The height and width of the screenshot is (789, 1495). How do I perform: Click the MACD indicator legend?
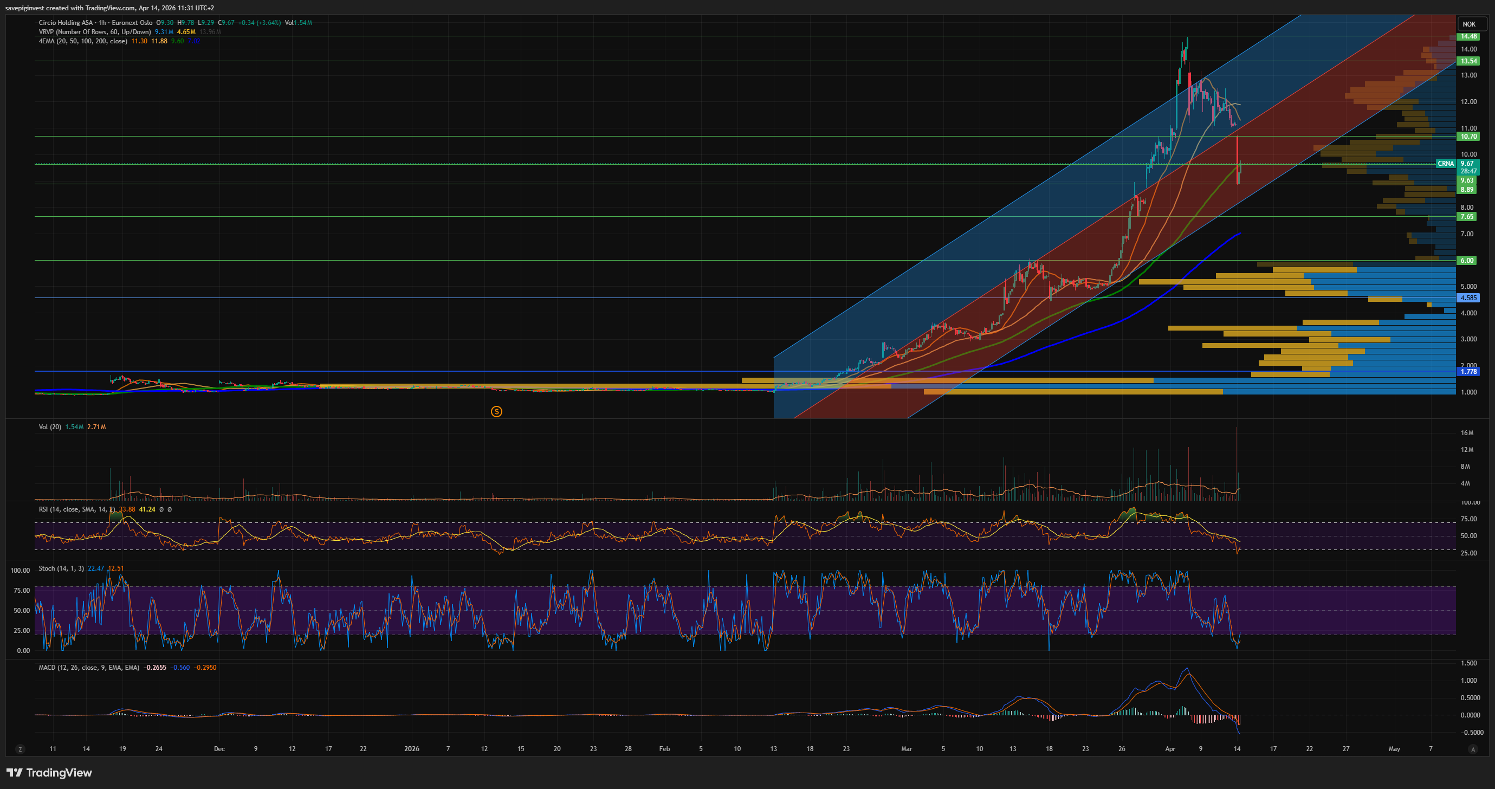88,668
